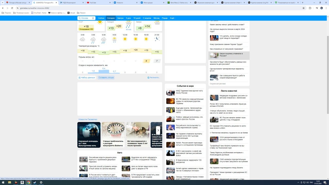
Task: Open the Радар view in Gismeteo
Action: pos(164,18)
